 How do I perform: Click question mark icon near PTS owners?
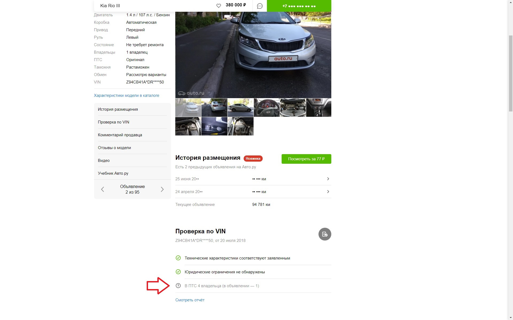(x=178, y=286)
